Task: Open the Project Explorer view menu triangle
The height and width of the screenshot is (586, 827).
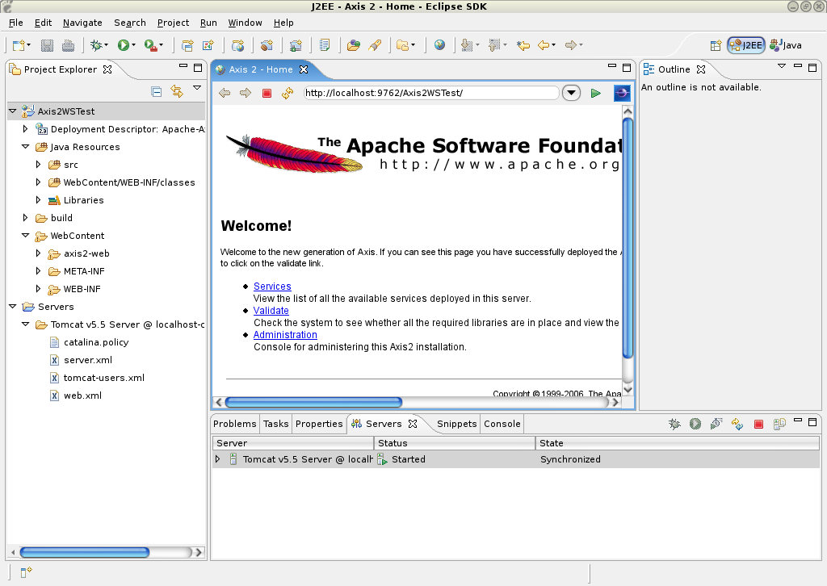Action: pos(197,88)
